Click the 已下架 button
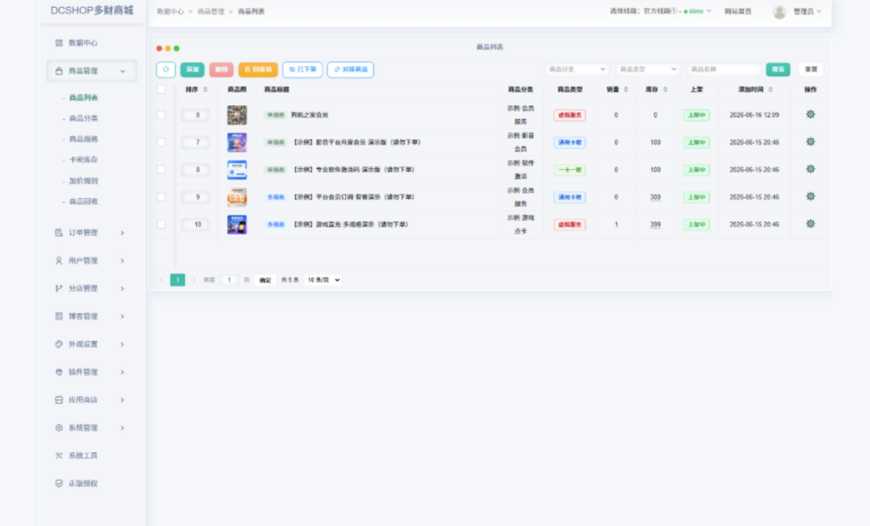Screen dimensions: 870x526 point(302,70)
